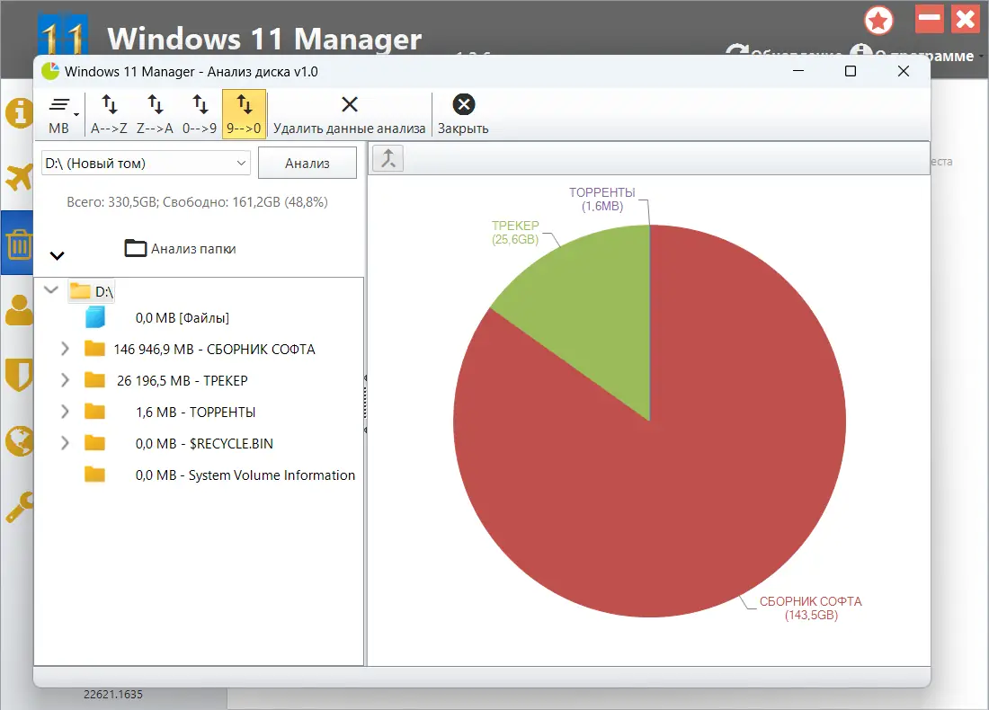Select the D:\ root folder
The width and height of the screenshot is (989, 710).
click(92, 291)
